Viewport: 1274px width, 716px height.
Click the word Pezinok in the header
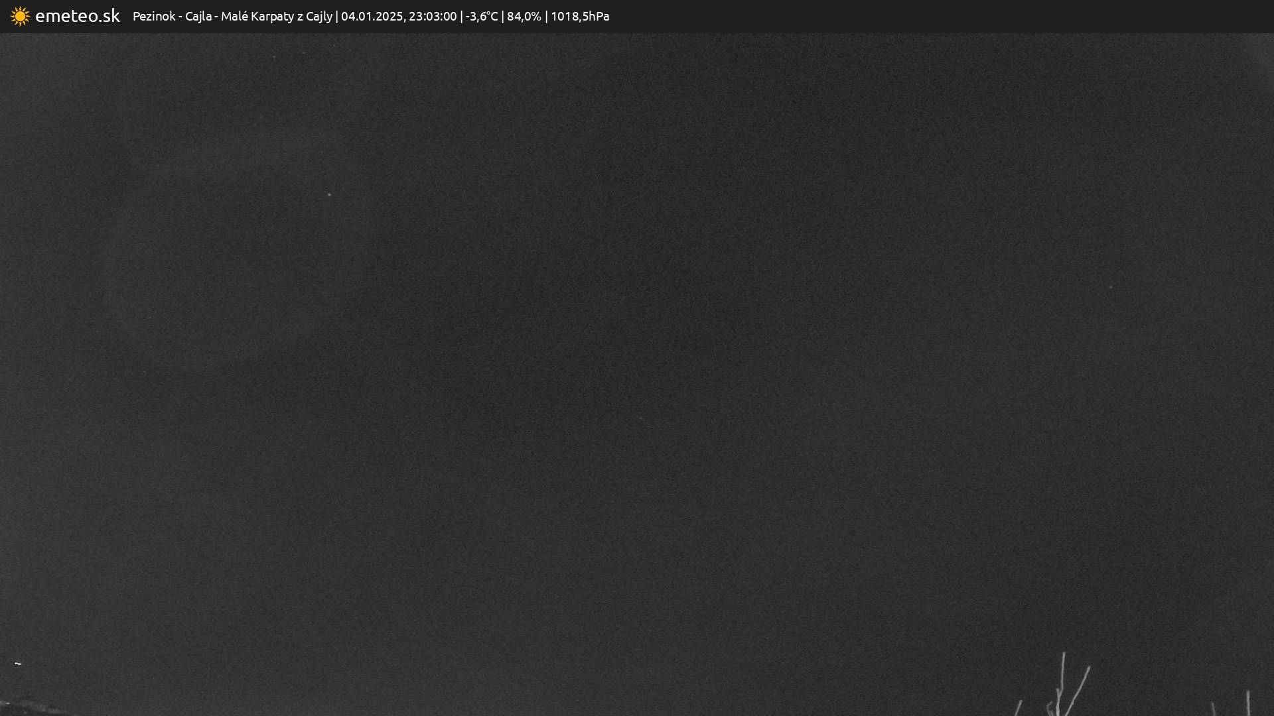(154, 16)
